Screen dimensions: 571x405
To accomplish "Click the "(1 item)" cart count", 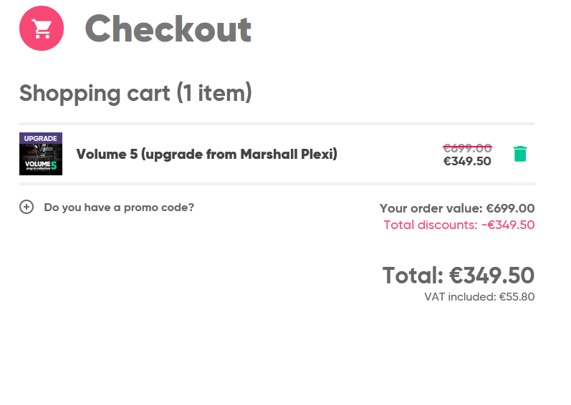I will [x=214, y=93].
